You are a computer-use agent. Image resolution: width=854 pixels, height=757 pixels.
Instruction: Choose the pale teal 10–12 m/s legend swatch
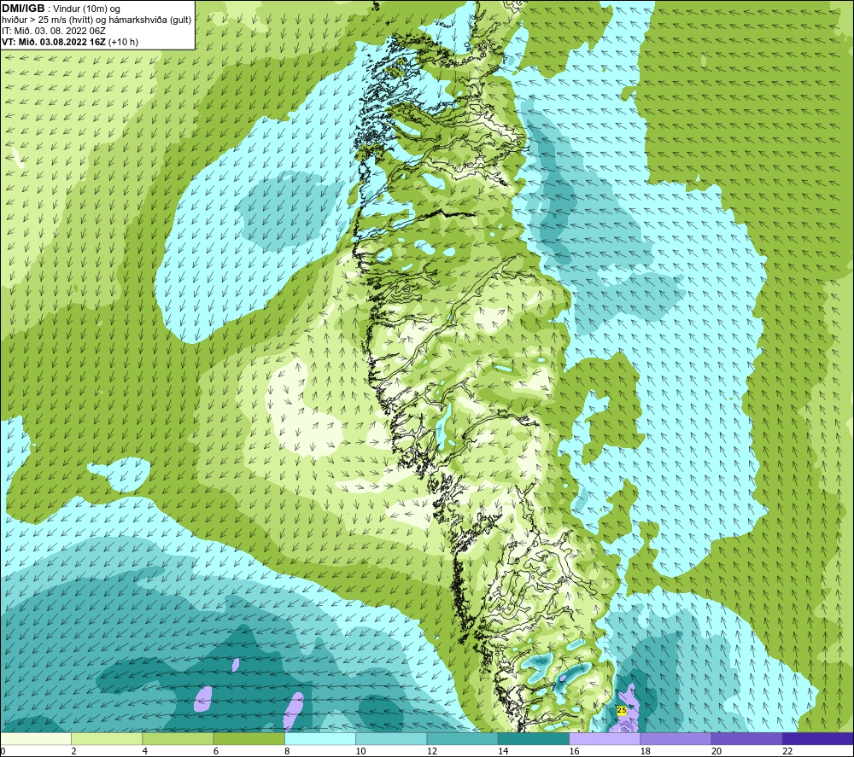391,738
